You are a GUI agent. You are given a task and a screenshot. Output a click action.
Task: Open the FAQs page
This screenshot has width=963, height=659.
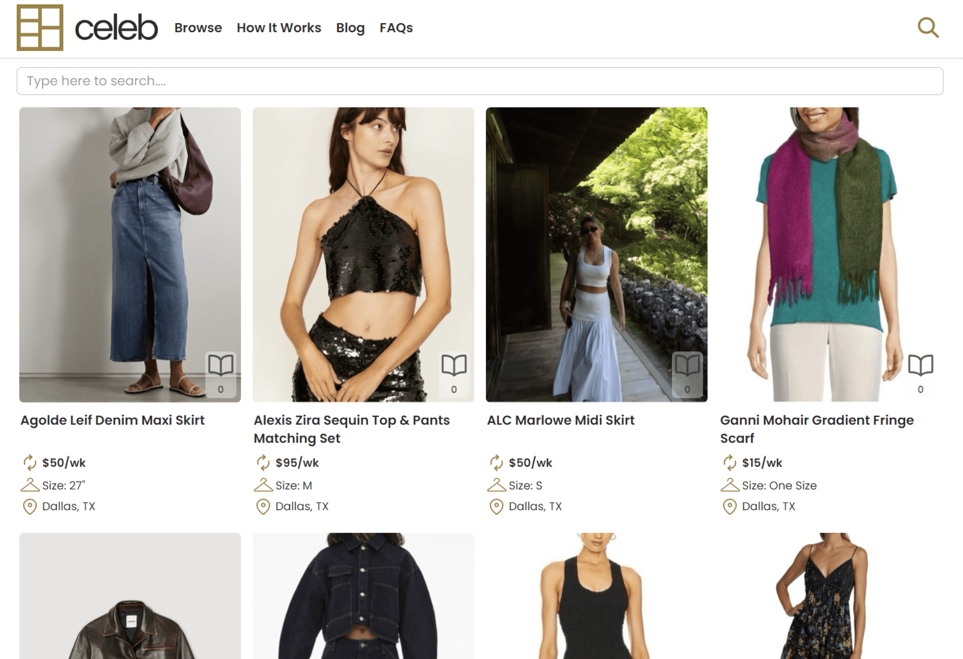click(x=396, y=28)
